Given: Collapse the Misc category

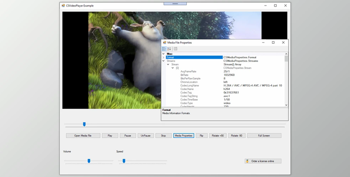Looking at the screenshot, I should pos(163,54).
